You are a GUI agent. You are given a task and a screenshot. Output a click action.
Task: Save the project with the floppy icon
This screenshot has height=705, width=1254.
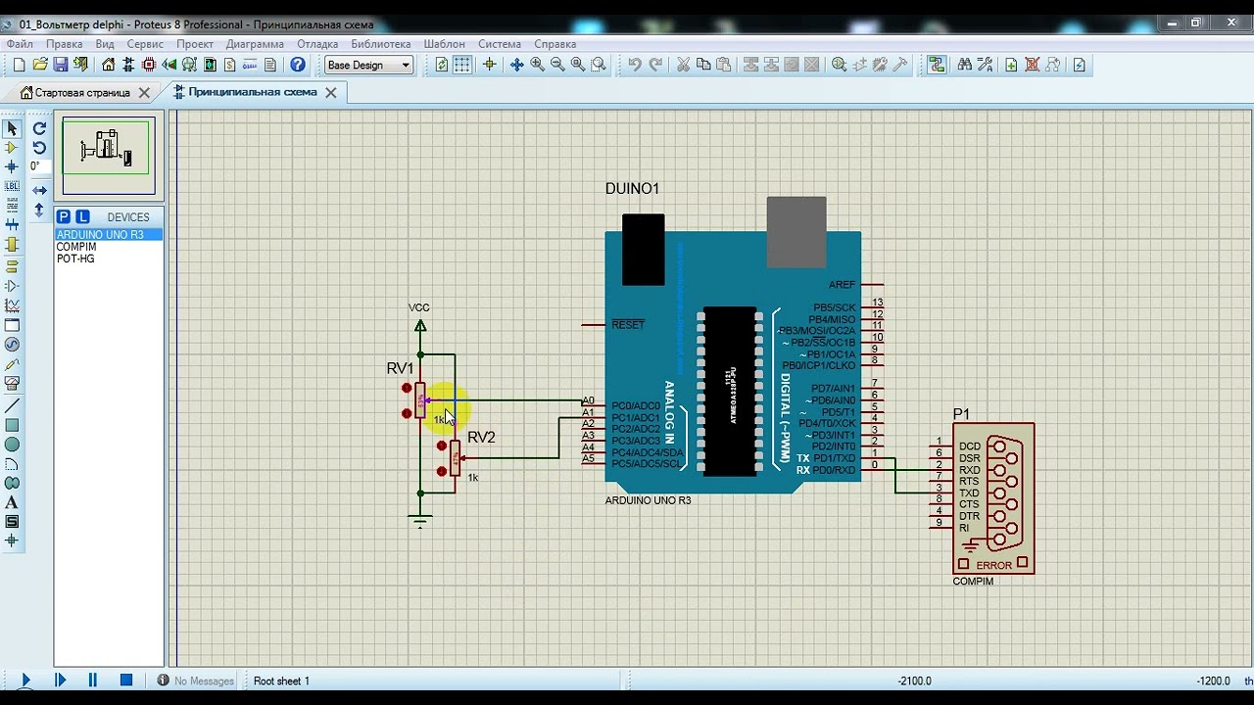60,65
